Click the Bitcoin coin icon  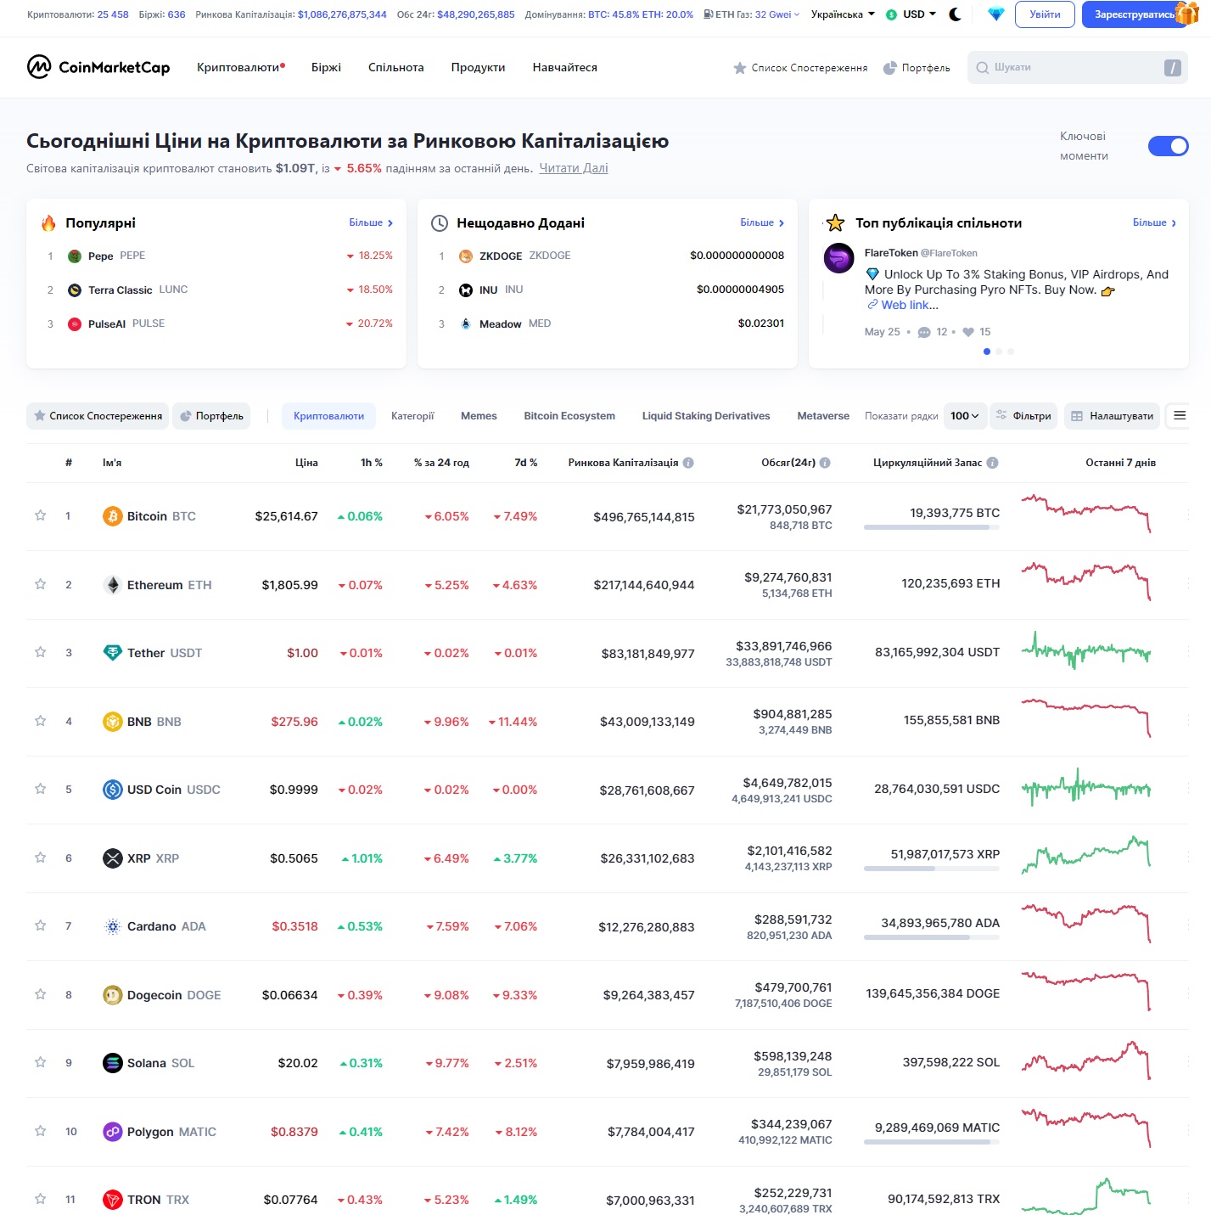[x=113, y=516]
